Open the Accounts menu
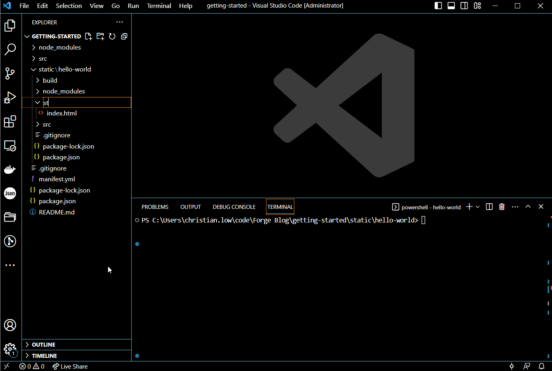552x371 pixels. [x=10, y=325]
